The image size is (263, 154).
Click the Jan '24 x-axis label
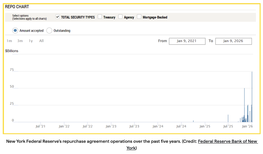click(x=158, y=126)
